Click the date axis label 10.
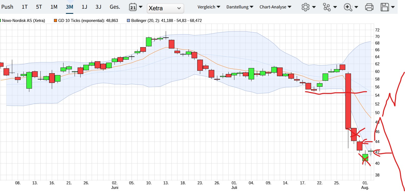The height and width of the screenshot is (193, 405). coord(149,183)
